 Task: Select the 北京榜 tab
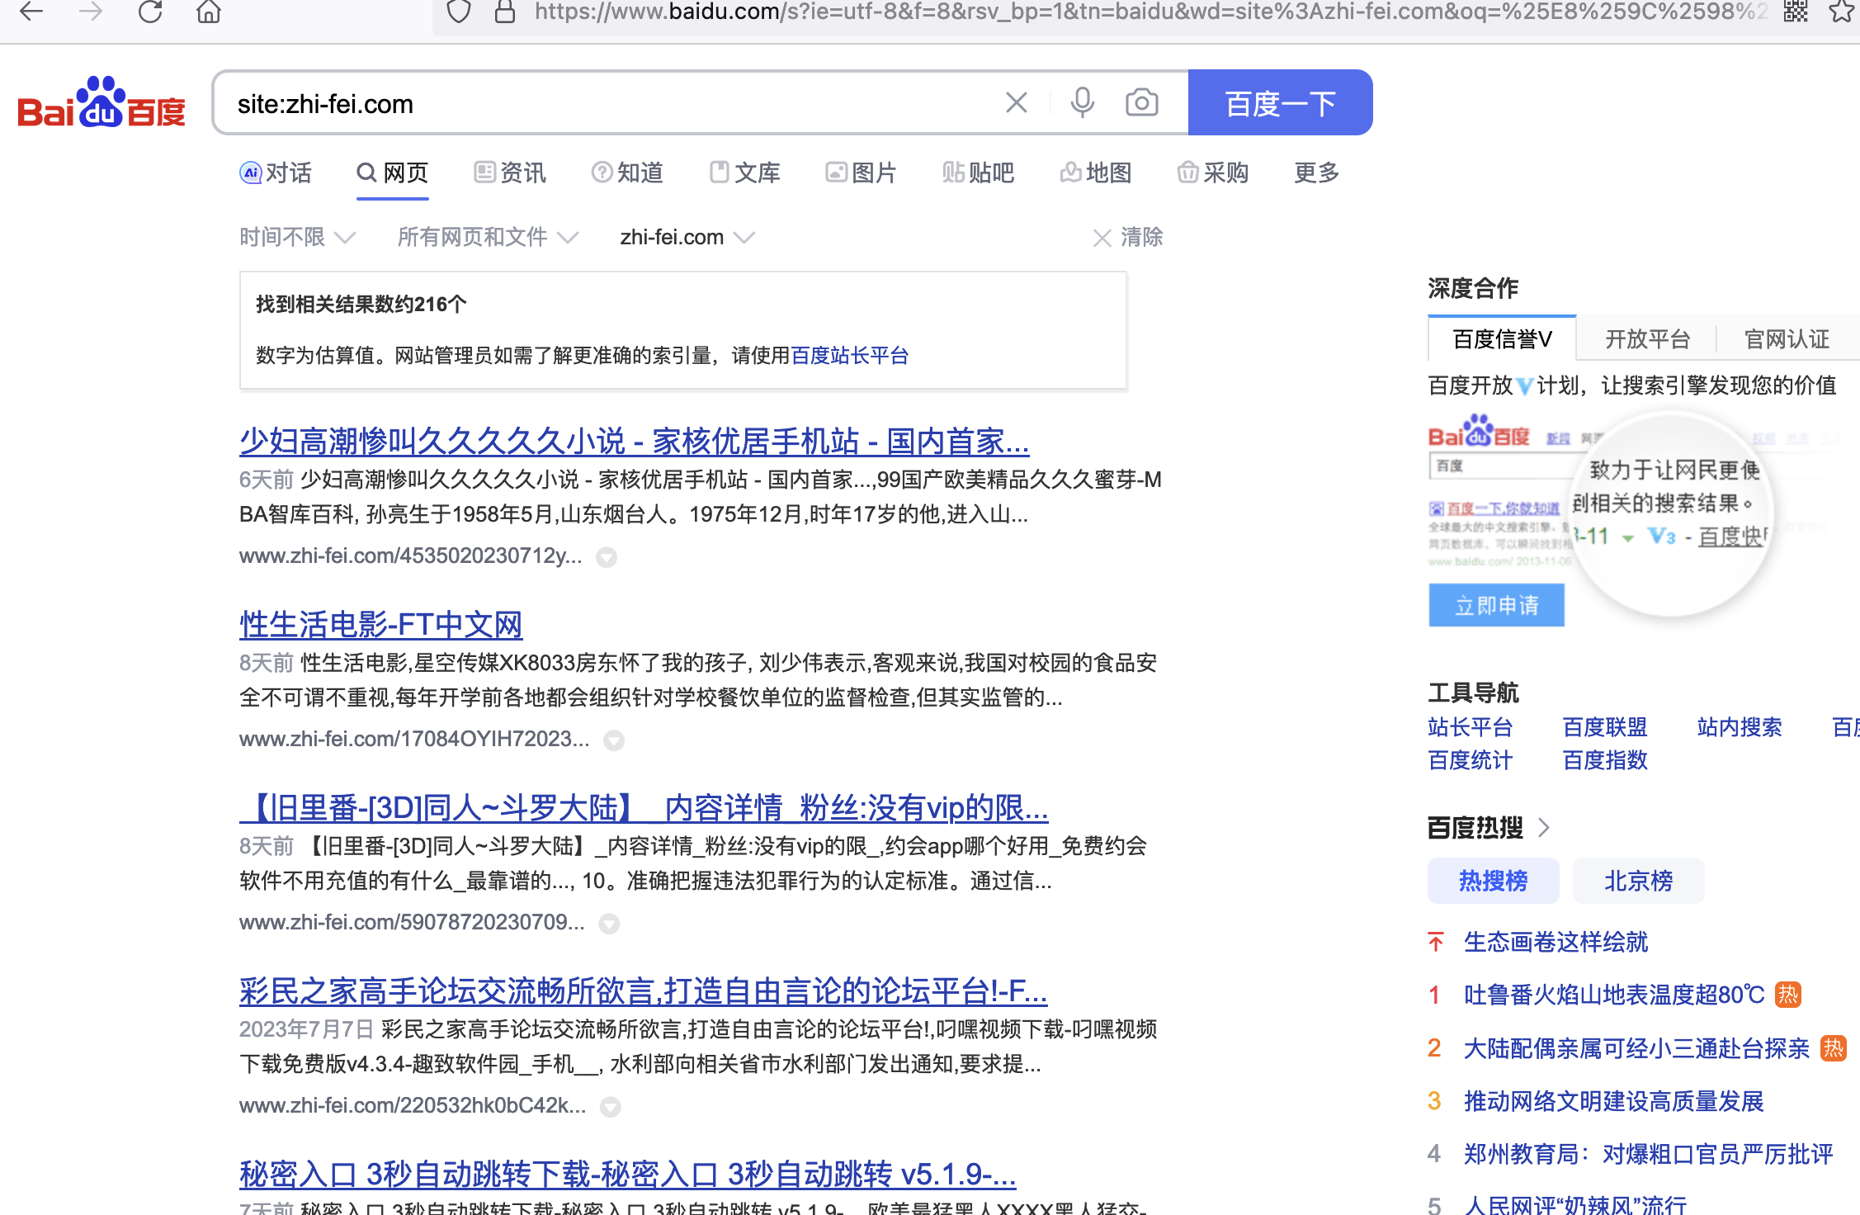pyautogui.click(x=1638, y=881)
